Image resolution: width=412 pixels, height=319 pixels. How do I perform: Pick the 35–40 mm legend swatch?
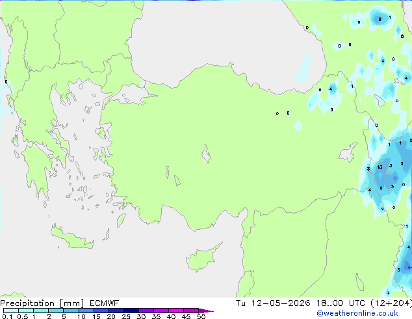[x=161, y=311]
